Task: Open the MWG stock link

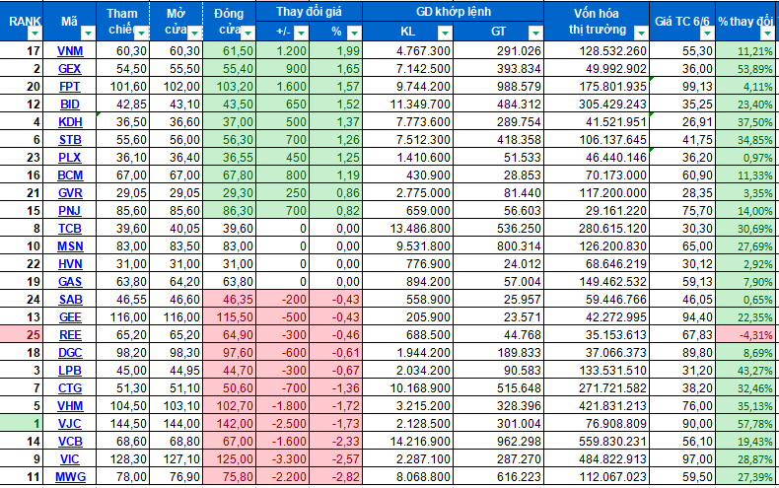Action: [x=70, y=477]
